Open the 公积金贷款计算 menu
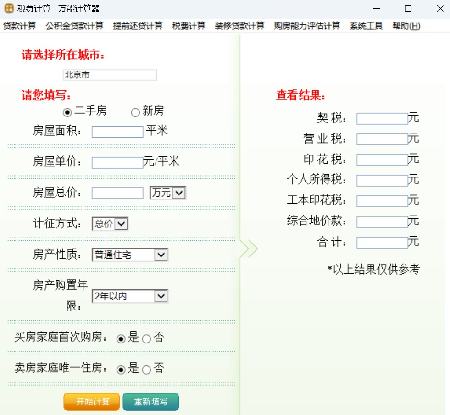Viewport: 450px width, 415px height. [75, 26]
